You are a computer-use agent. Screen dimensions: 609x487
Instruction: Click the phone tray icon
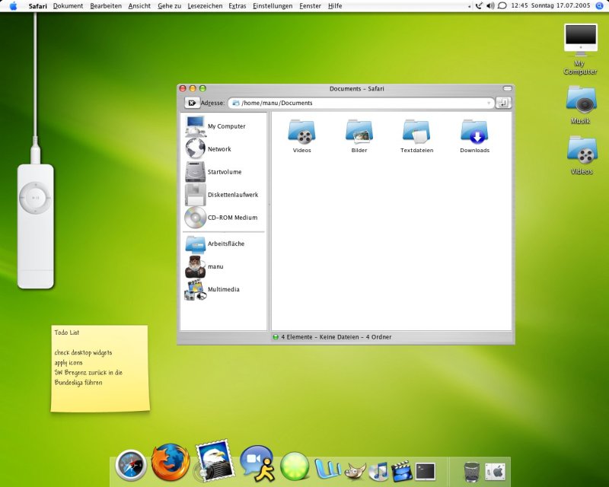(480, 6)
